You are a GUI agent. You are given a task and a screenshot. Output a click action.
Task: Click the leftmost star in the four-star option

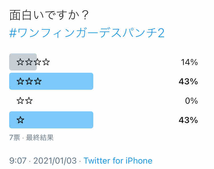point(20,62)
